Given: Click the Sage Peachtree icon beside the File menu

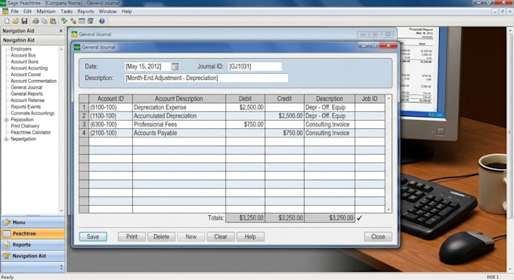Looking at the screenshot, I should pyautogui.click(x=5, y=11).
